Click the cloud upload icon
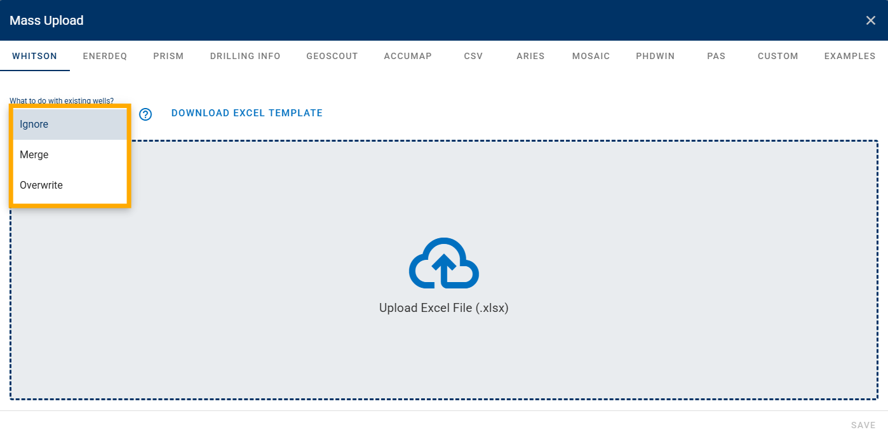 [443, 263]
